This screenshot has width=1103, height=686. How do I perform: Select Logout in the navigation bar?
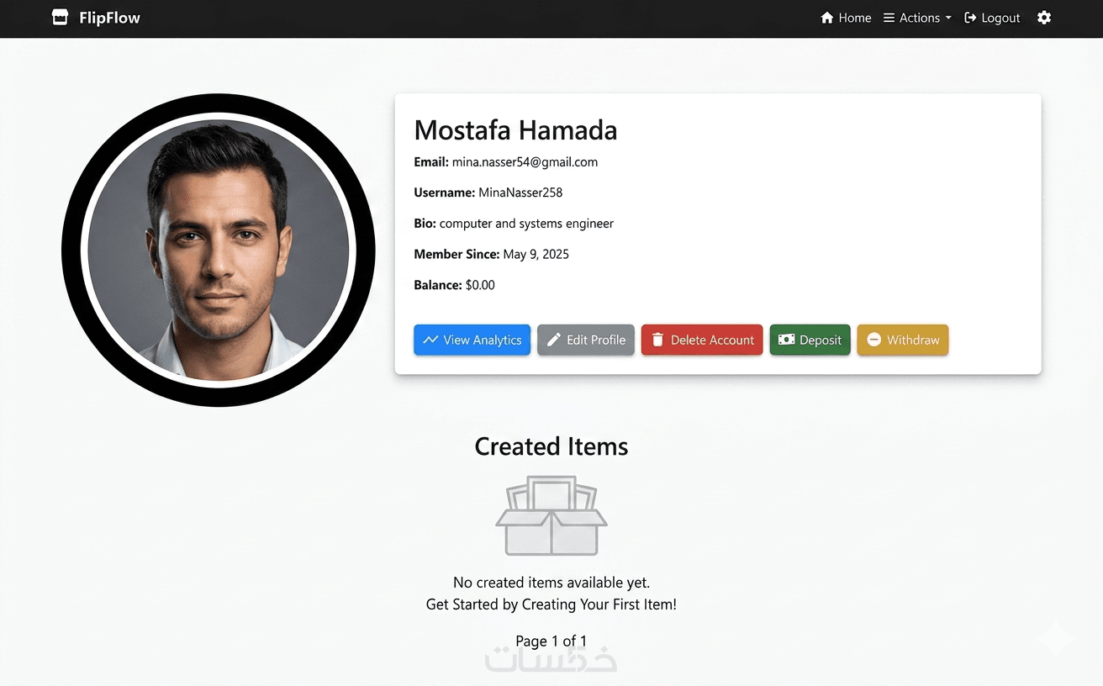click(x=1000, y=18)
